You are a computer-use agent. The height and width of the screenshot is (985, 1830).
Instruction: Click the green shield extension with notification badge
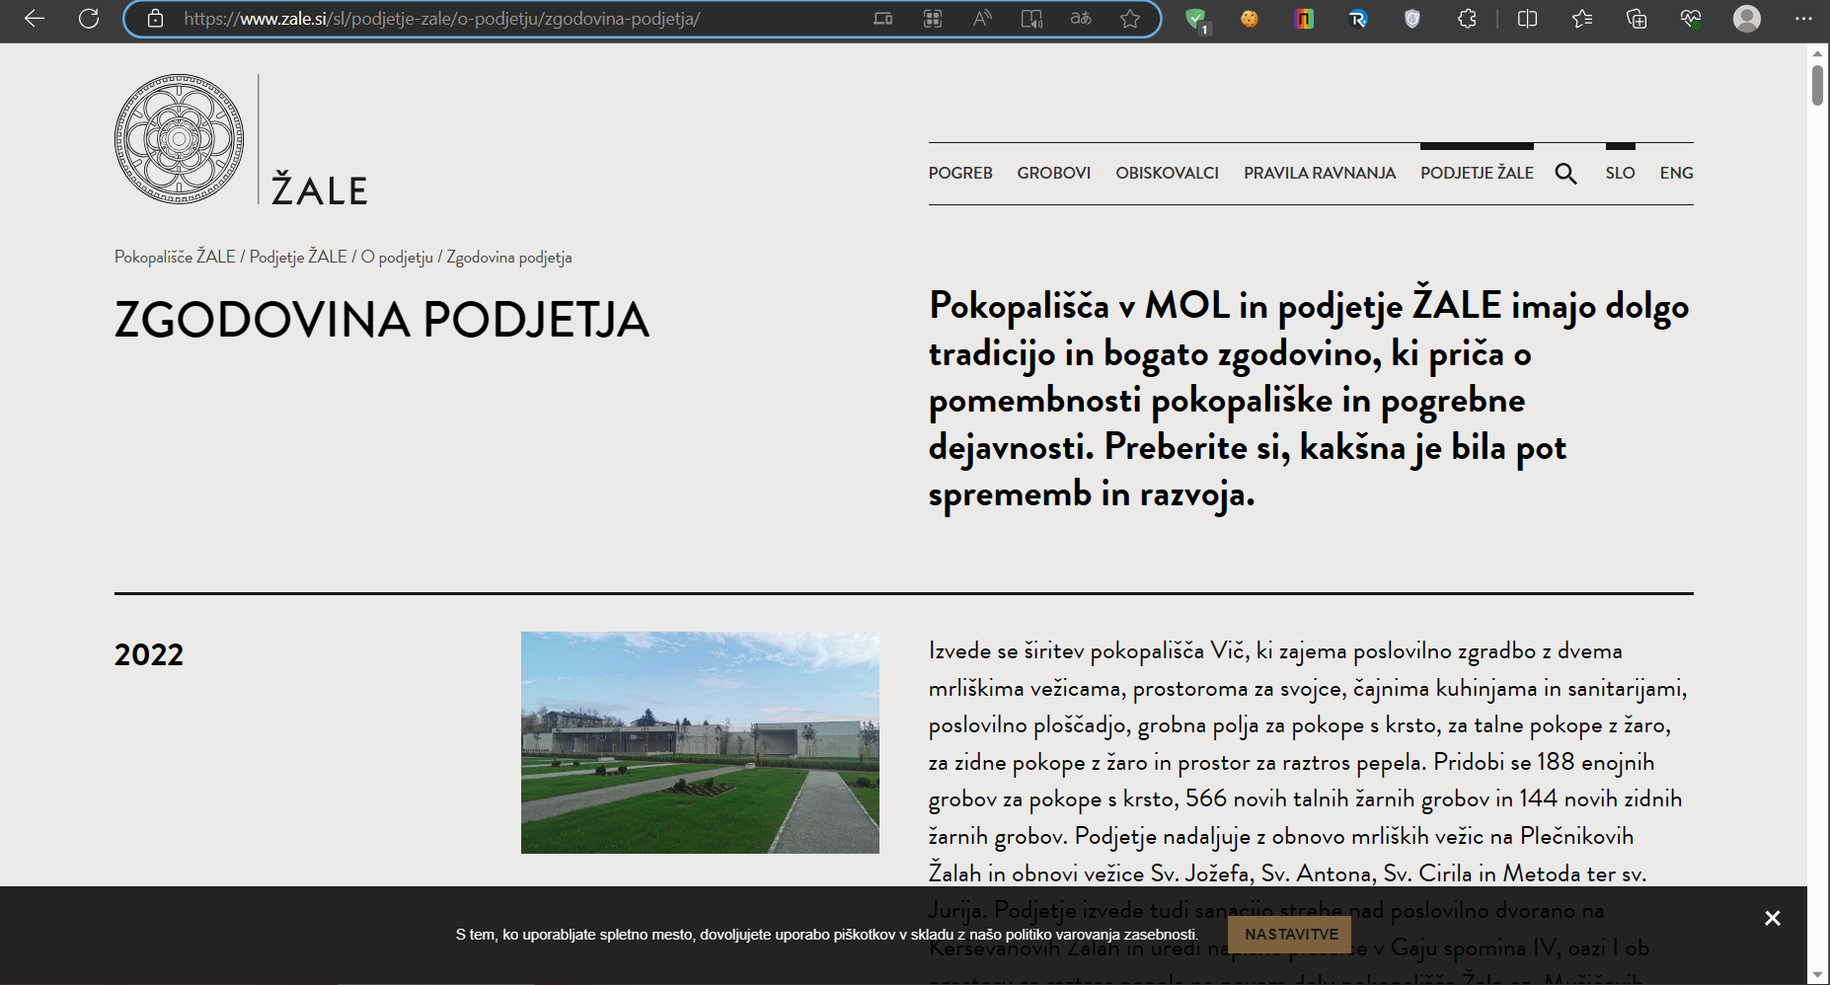(x=1197, y=19)
